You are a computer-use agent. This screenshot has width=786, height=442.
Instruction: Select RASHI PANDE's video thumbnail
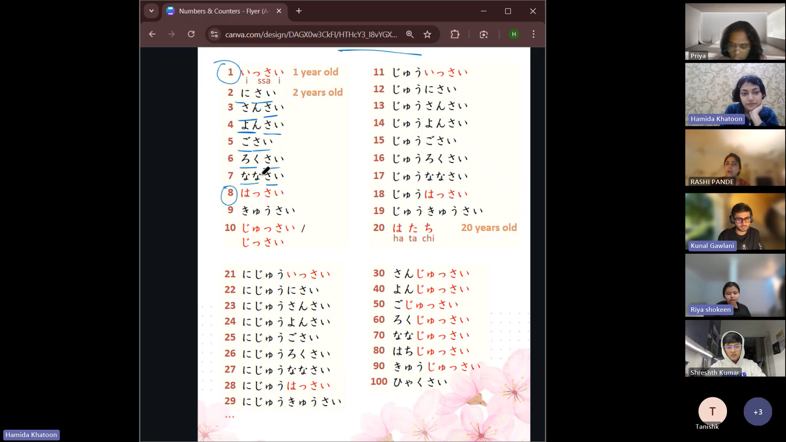735,158
